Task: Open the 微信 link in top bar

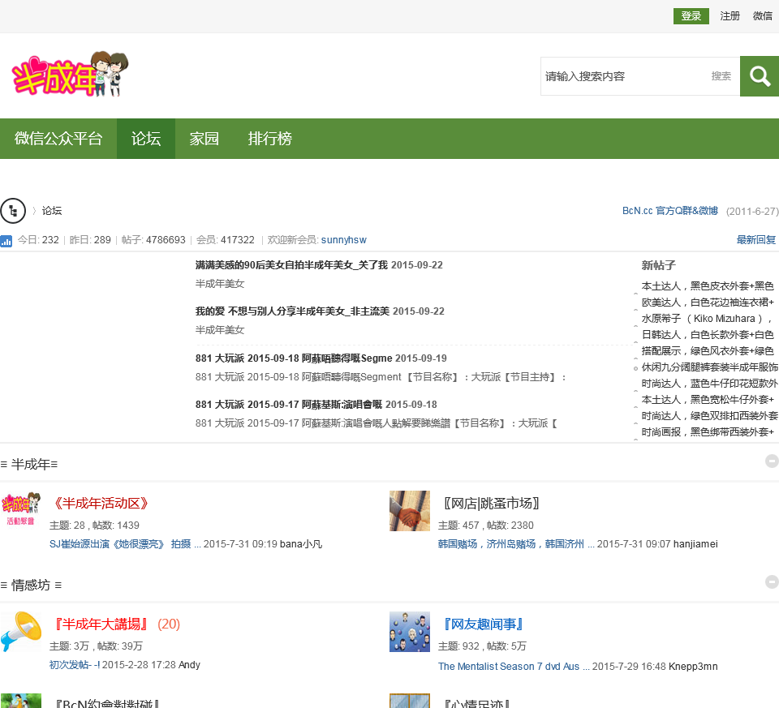Action: click(763, 16)
